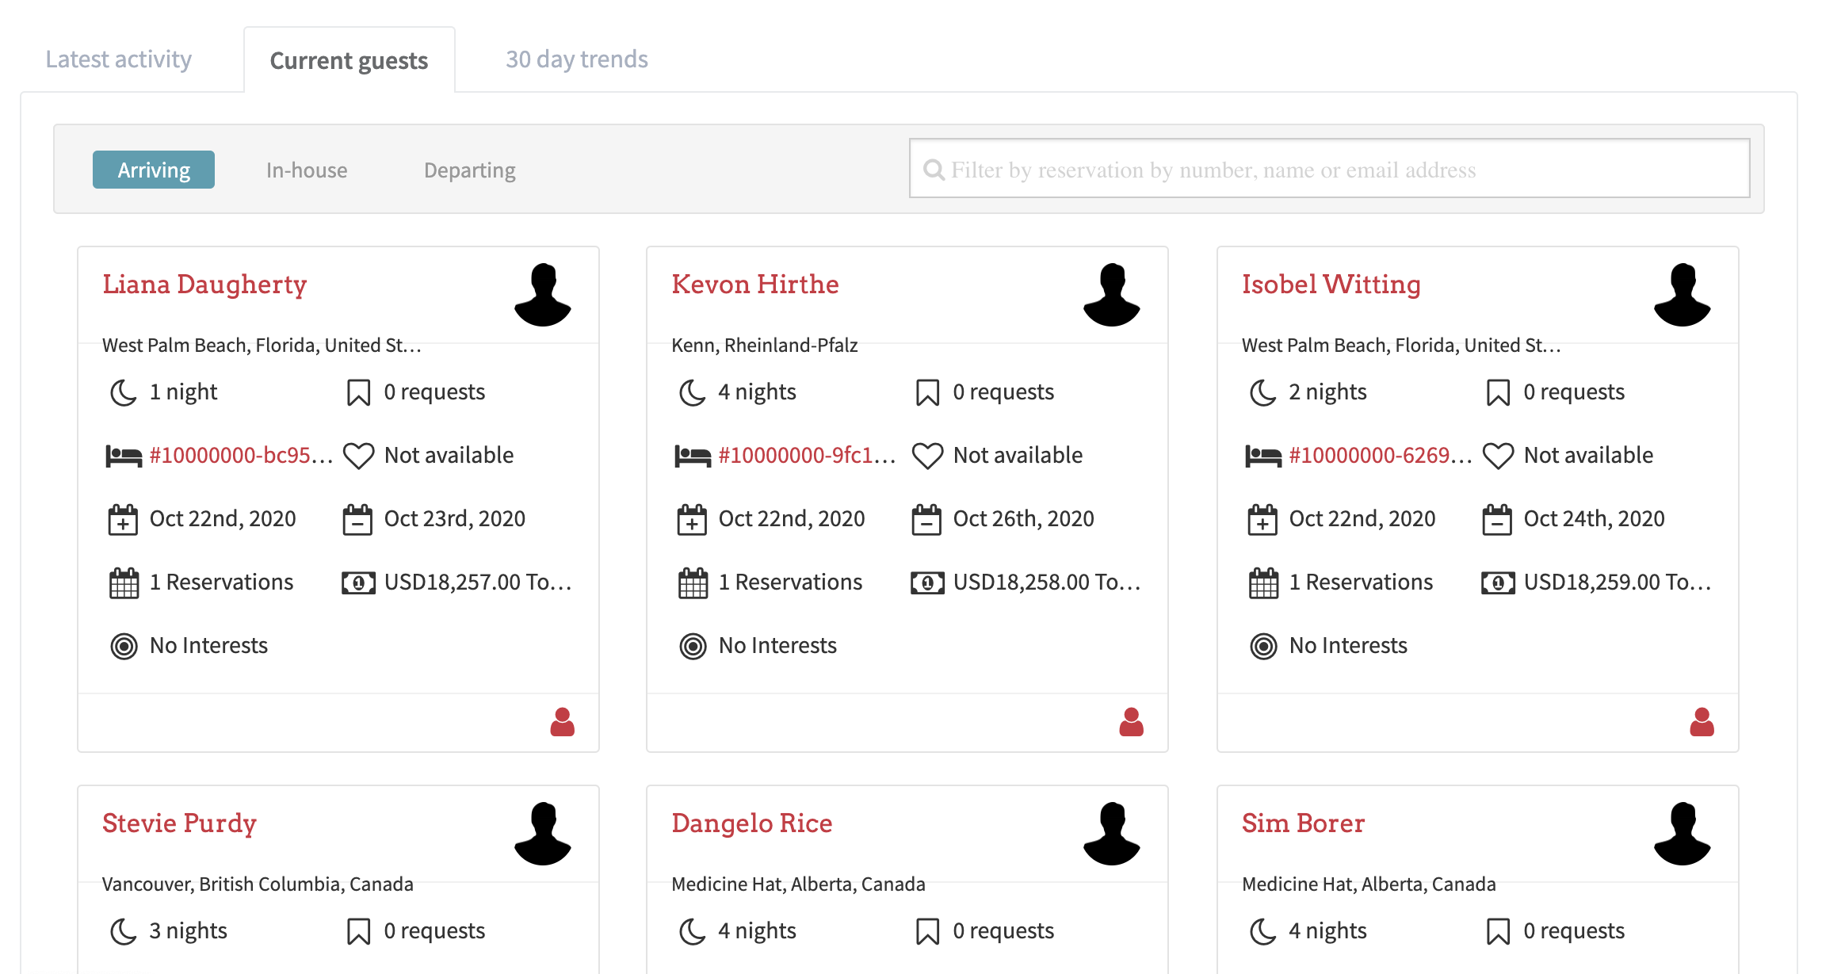Screen dimensions: 1822x974
Task: Click heart icon on Isobel Witting card
Action: [1498, 456]
